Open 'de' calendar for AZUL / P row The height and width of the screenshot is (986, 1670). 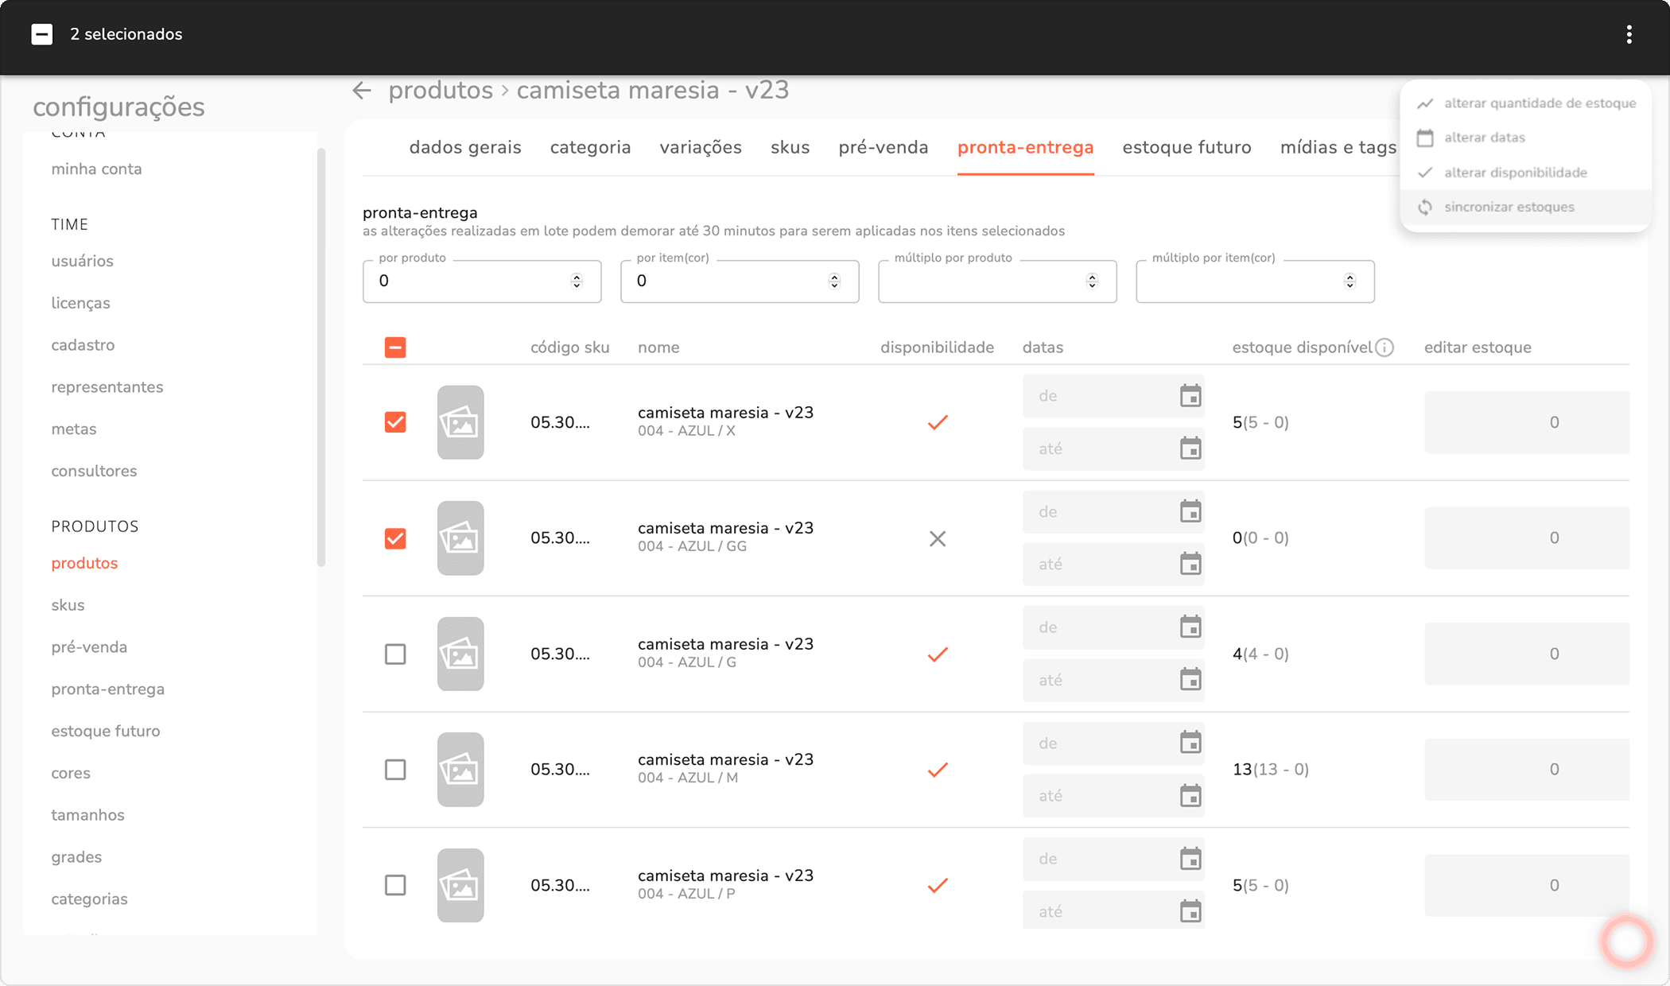point(1190,859)
